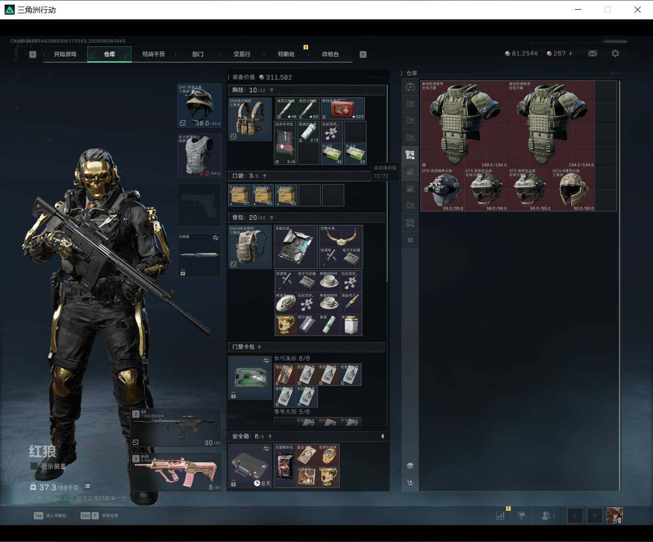The width and height of the screenshot is (653, 542).
Task: Click the flag icon in the bottom bar
Action: 521,515
